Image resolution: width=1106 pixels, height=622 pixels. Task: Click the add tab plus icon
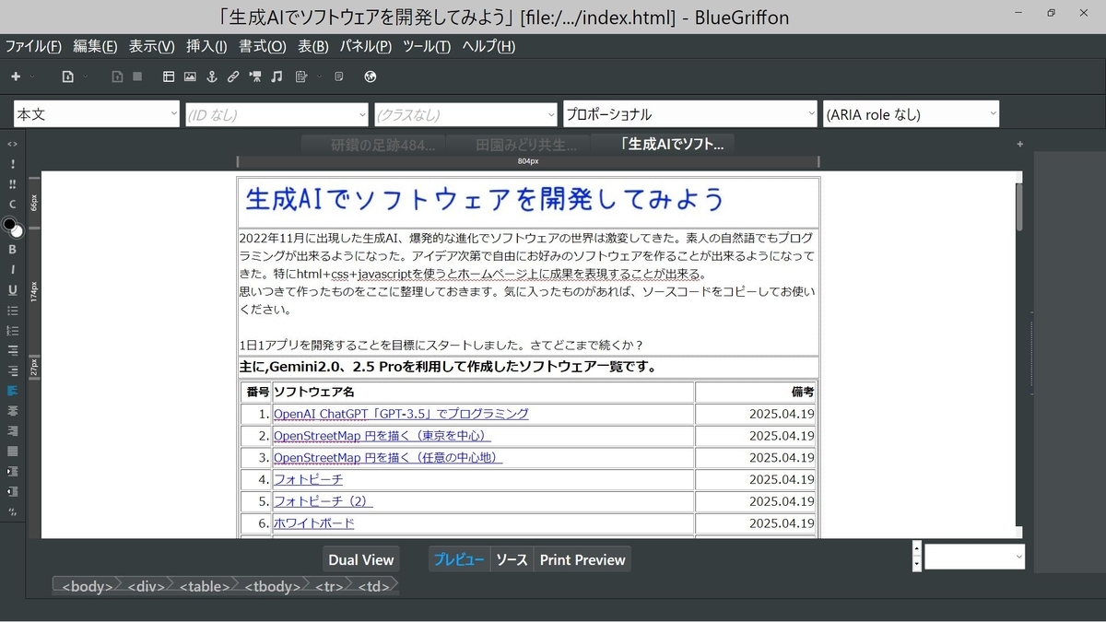(1019, 144)
